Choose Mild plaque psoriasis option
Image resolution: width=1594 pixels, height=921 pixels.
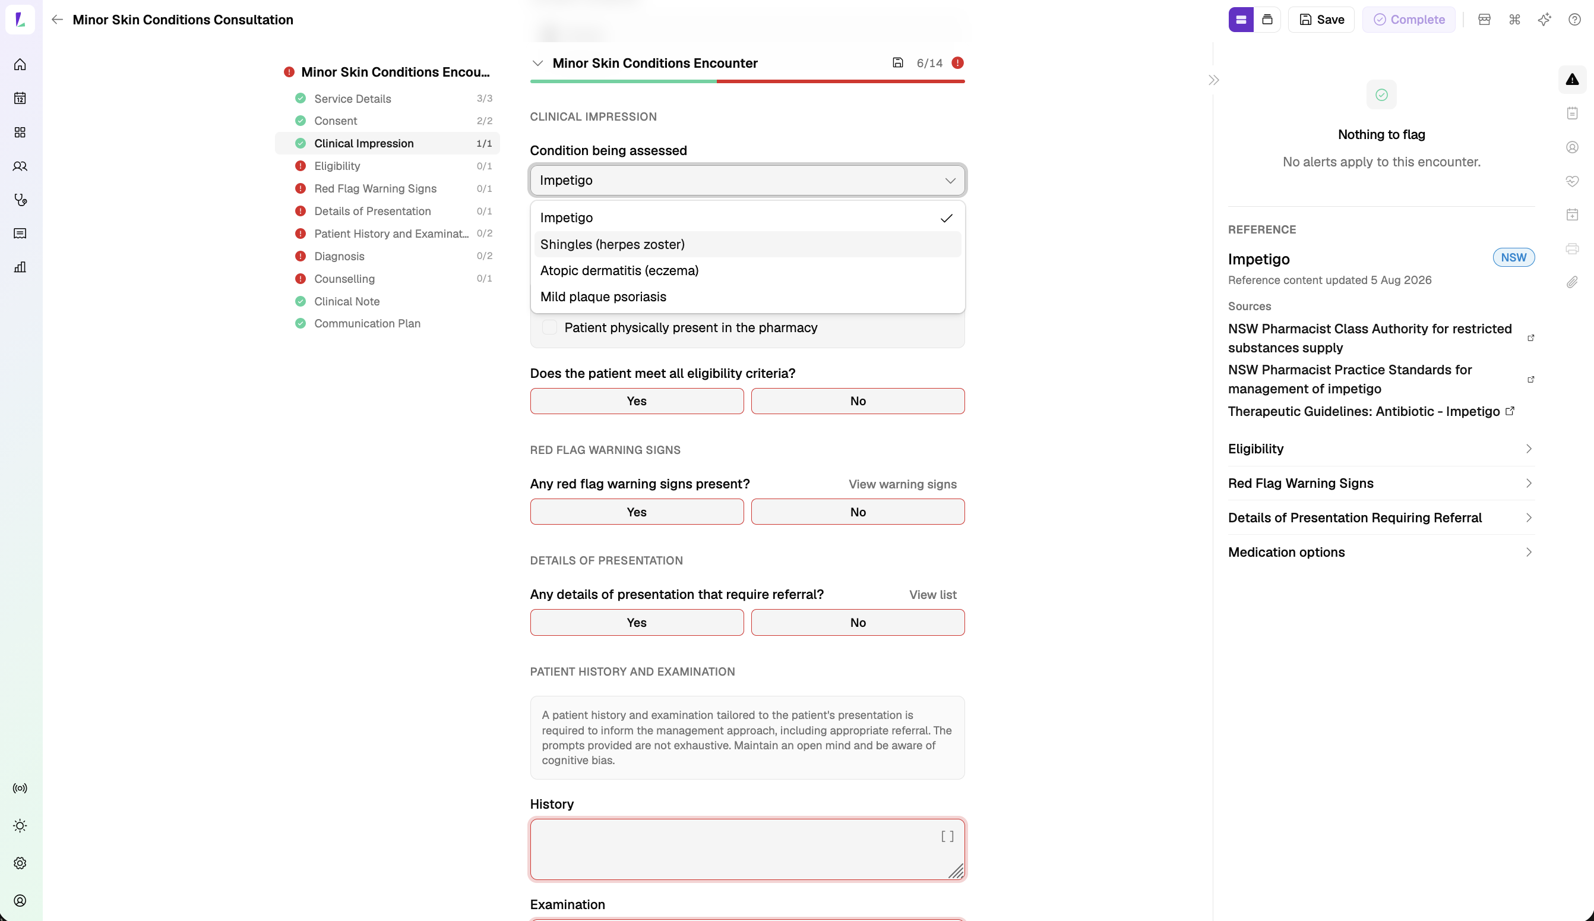tap(747, 297)
